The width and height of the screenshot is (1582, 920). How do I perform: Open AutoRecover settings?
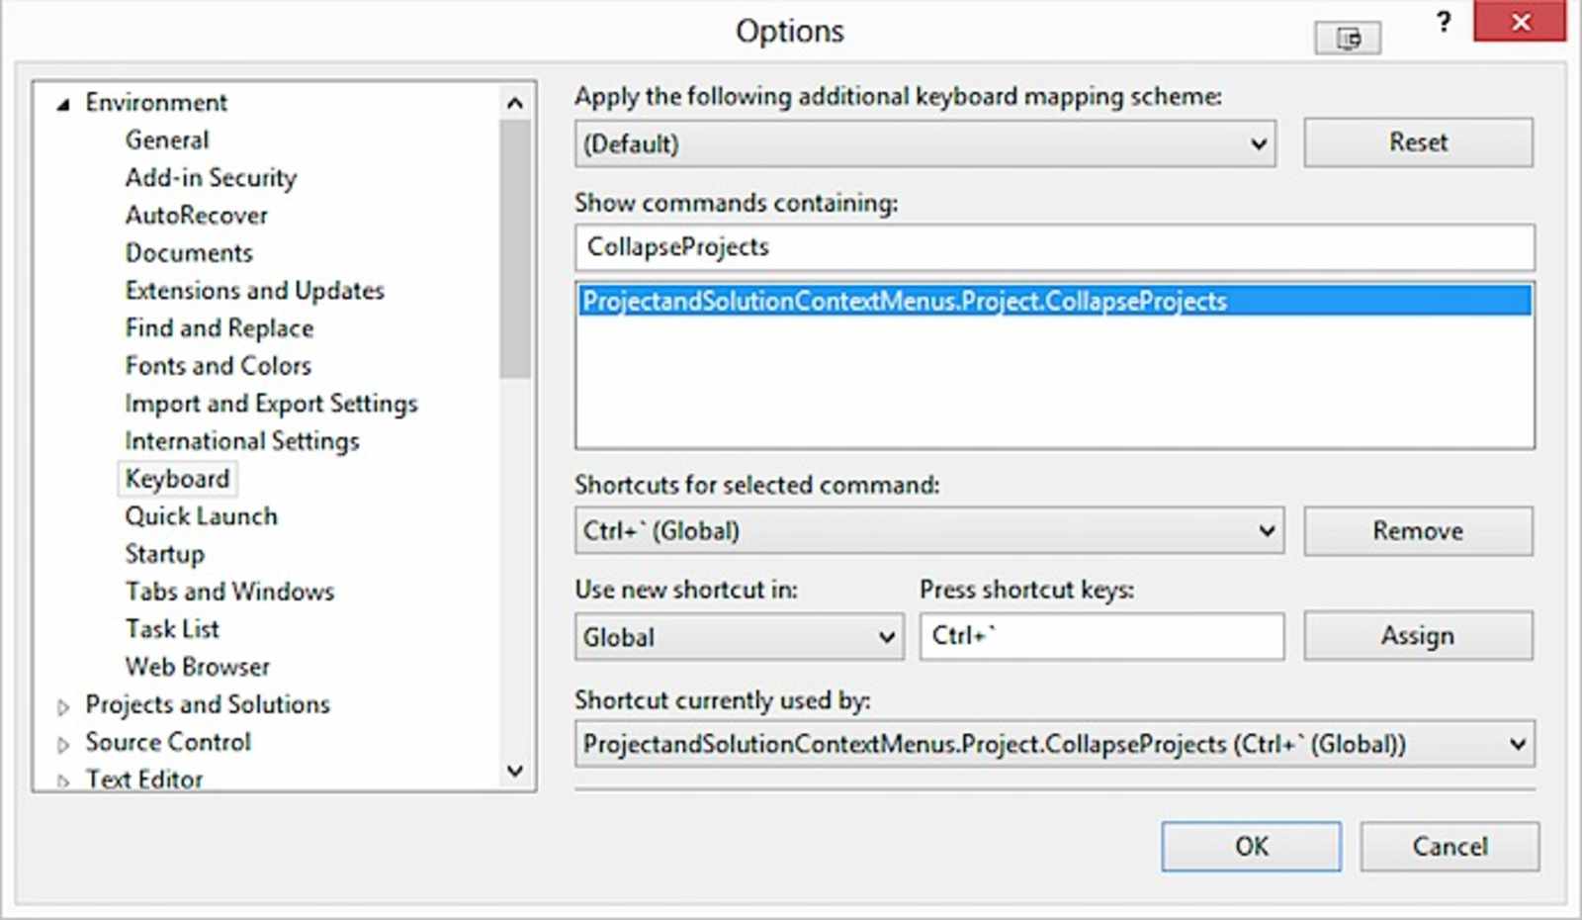(x=196, y=215)
